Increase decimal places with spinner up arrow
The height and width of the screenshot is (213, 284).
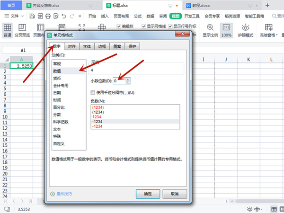128,79
